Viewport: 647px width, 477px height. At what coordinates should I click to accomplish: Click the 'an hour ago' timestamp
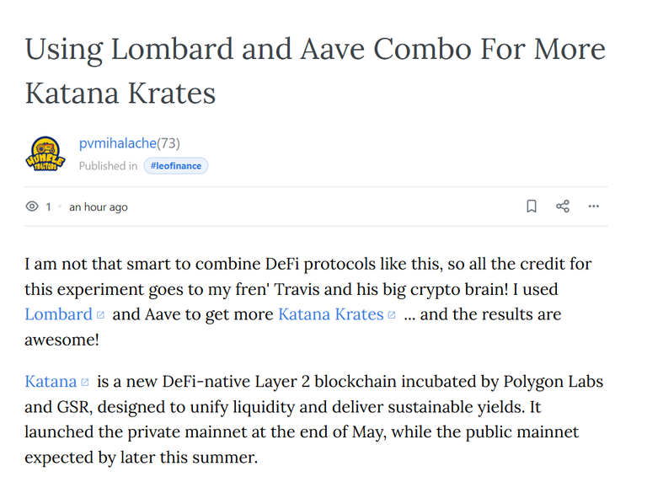[99, 206]
